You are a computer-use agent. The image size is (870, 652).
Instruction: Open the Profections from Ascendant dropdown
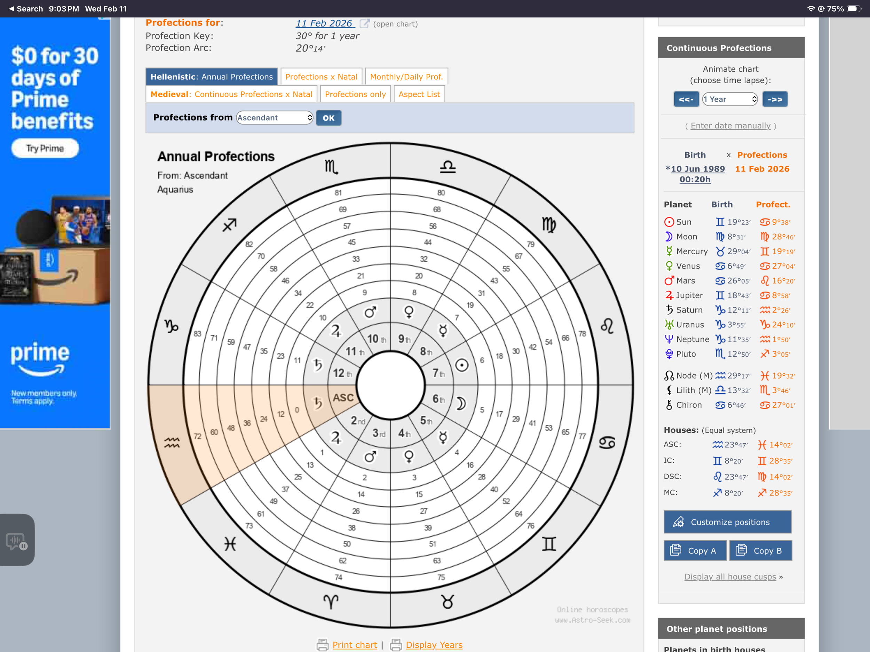[x=274, y=118]
